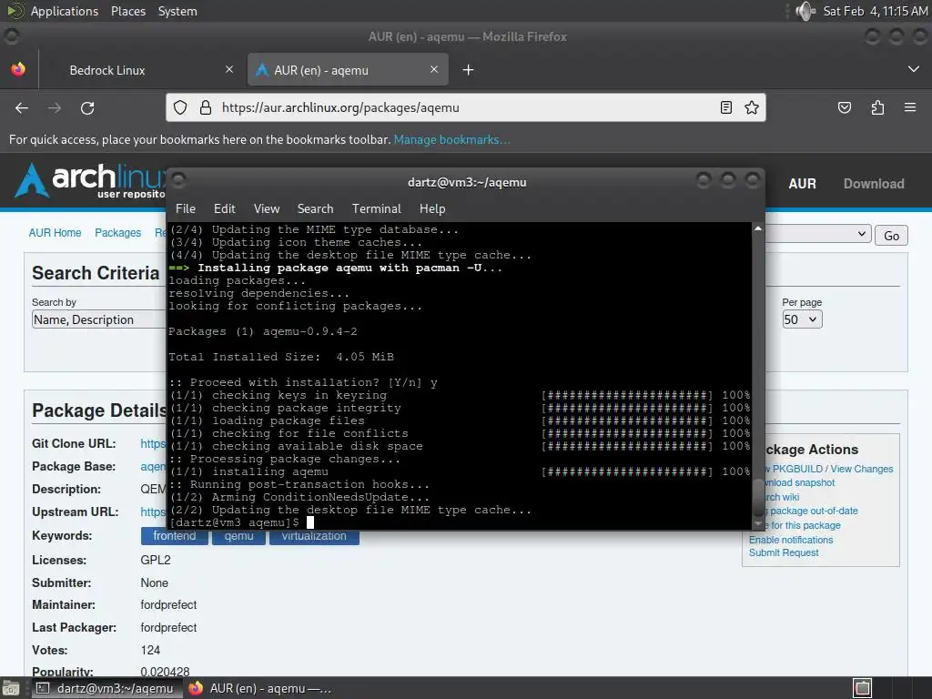Screen dimensions: 932x699
Task: Open Places menu in top panel
Action: 127,11
